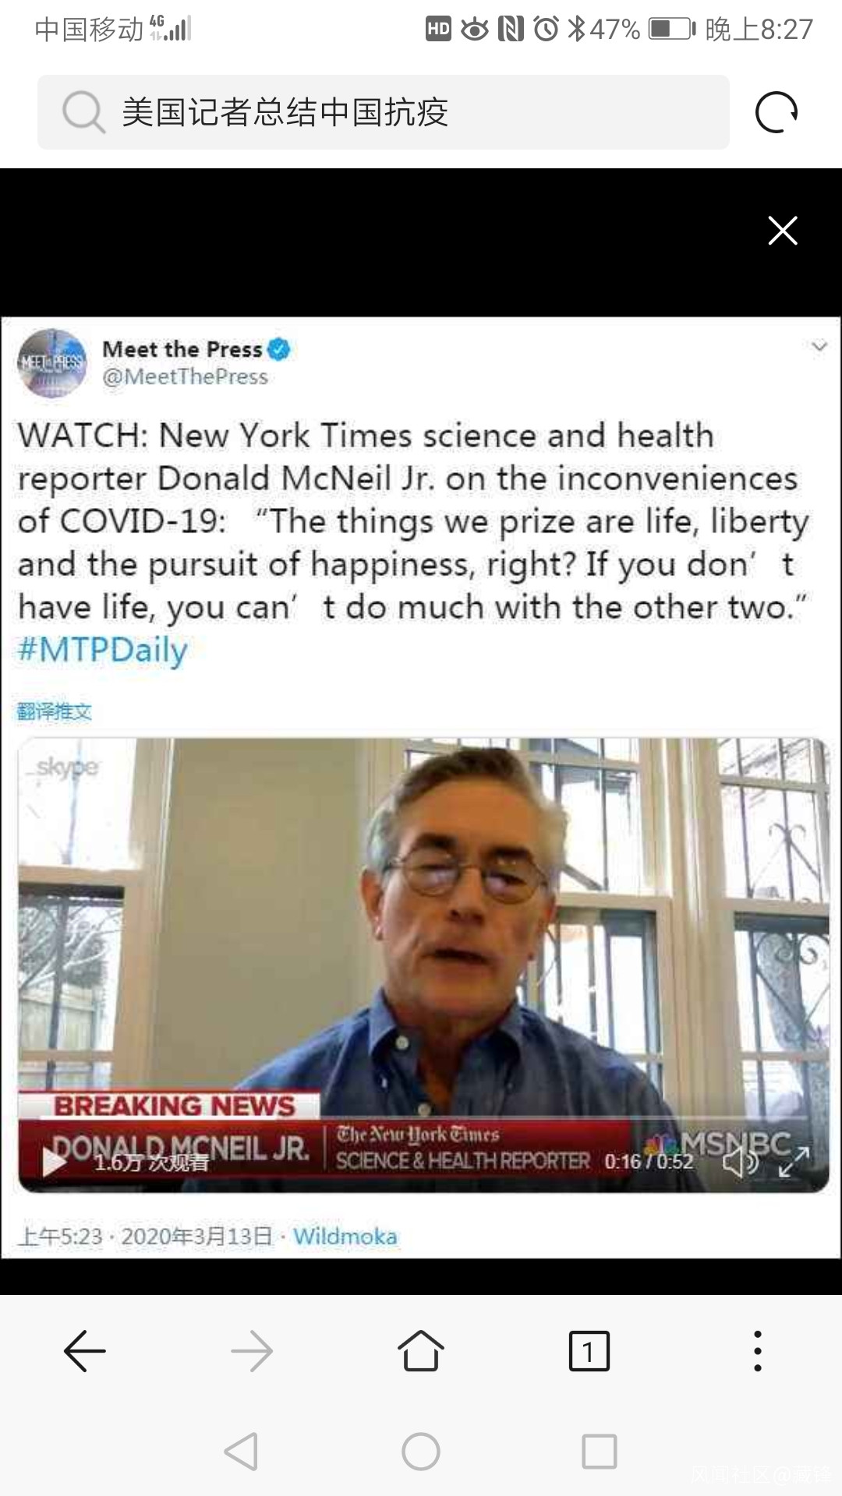
Task: Open the @MeetThePress handle
Action: coord(186,377)
